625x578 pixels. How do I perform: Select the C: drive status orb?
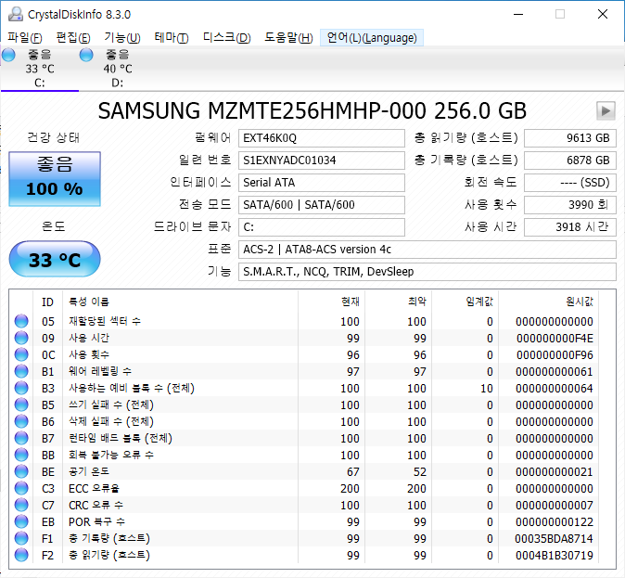click(x=9, y=56)
